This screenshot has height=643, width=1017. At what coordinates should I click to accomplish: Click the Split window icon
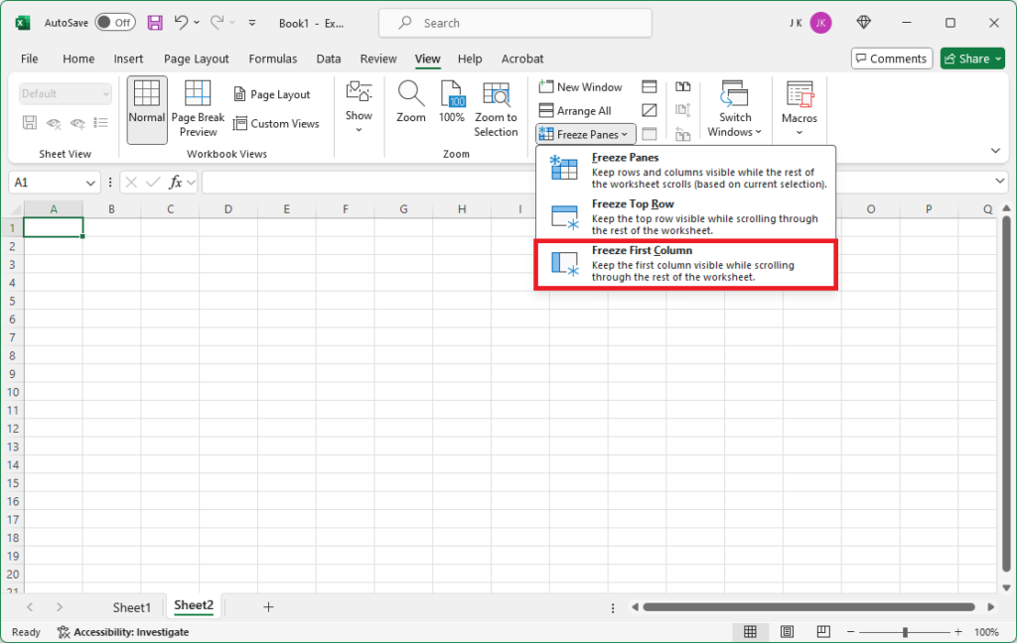pyautogui.click(x=649, y=86)
